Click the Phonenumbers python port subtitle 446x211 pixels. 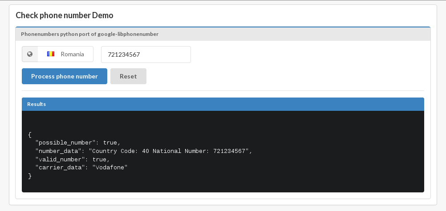(x=89, y=34)
